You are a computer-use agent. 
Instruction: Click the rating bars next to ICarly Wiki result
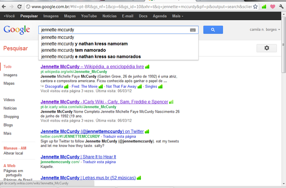click(x=171, y=102)
